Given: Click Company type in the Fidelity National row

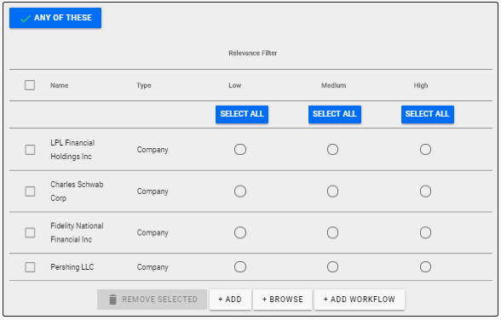Looking at the screenshot, I should click(x=153, y=233).
